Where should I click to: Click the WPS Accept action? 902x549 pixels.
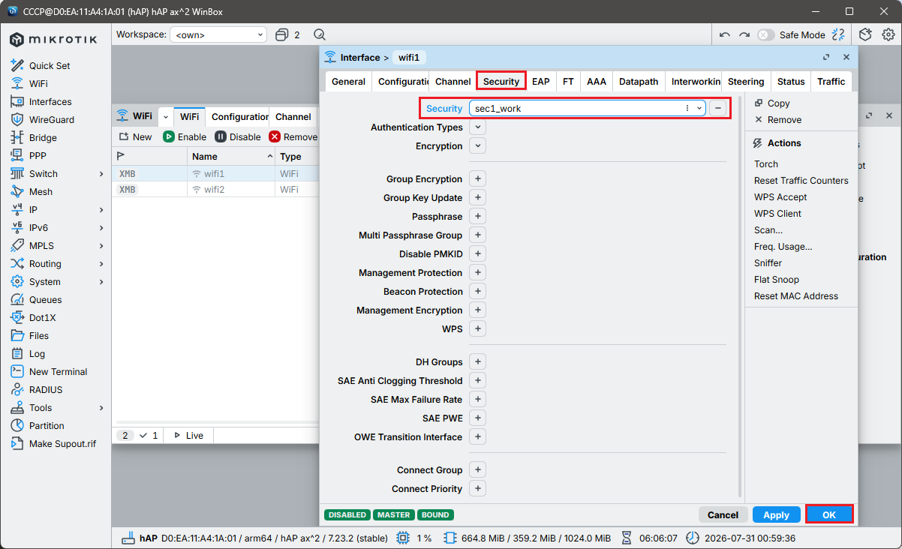tap(780, 196)
